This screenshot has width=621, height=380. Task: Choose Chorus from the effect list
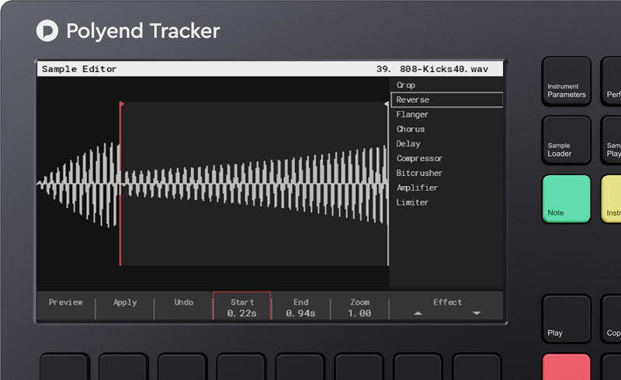click(x=411, y=129)
